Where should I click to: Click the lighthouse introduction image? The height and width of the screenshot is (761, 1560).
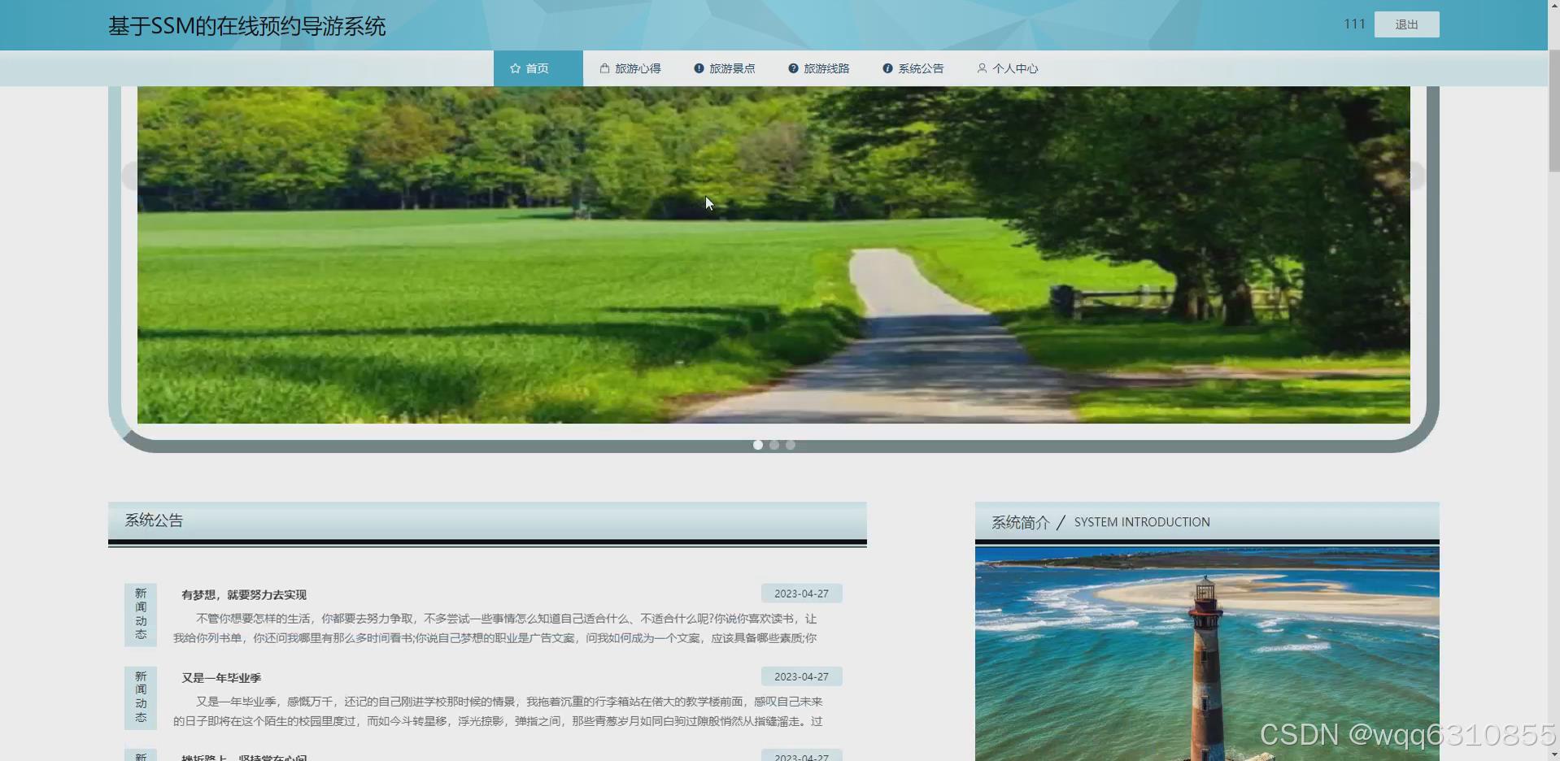tap(1207, 654)
